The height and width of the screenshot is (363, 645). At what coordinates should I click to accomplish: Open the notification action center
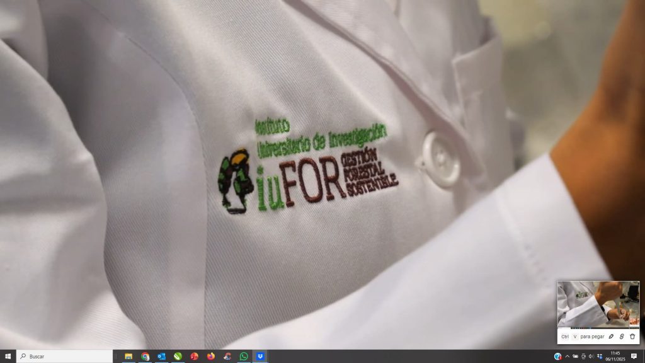pos(634,357)
